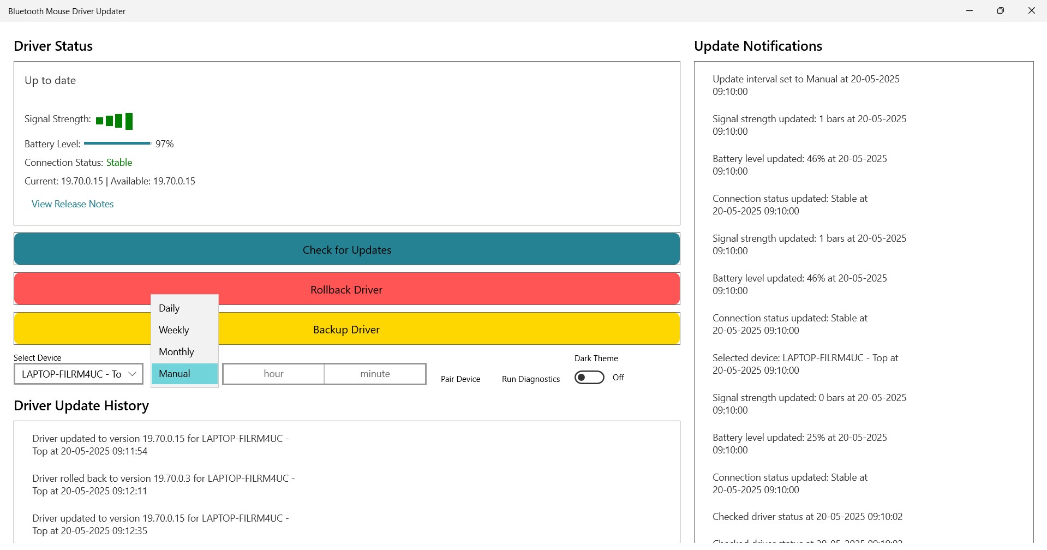Click the green signal strength bars icon
The height and width of the screenshot is (550, 1047).
[114, 121]
